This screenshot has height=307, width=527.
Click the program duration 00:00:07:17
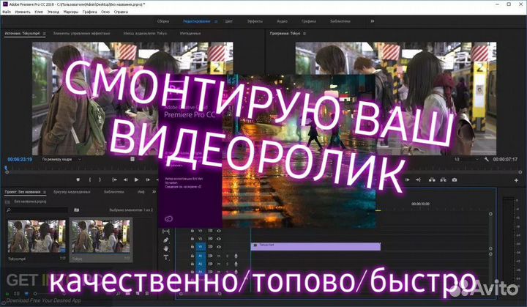click(505, 159)
